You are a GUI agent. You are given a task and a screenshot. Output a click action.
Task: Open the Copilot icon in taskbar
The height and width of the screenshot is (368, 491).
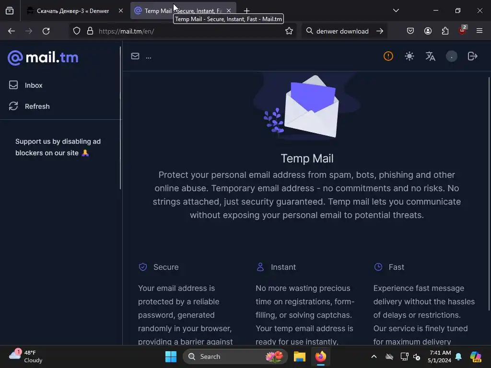coord(476,356)
